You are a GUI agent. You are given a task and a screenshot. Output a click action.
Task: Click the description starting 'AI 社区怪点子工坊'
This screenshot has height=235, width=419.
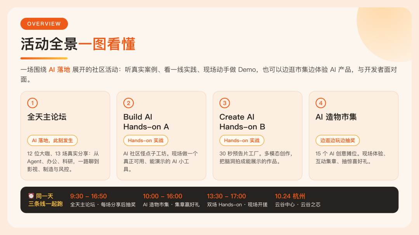click(161, 161)
